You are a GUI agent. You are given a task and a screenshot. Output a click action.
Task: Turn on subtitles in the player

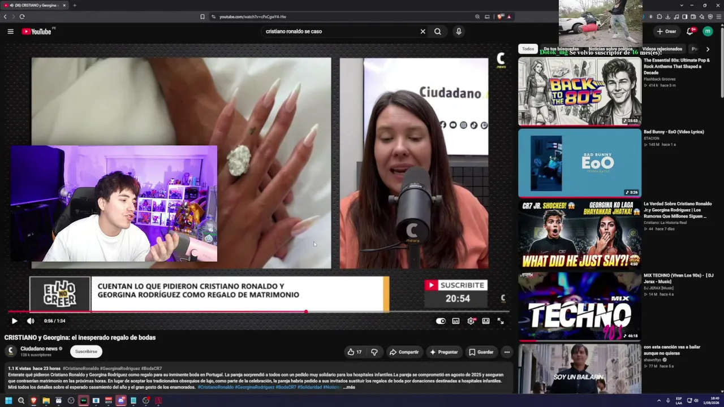456,321
